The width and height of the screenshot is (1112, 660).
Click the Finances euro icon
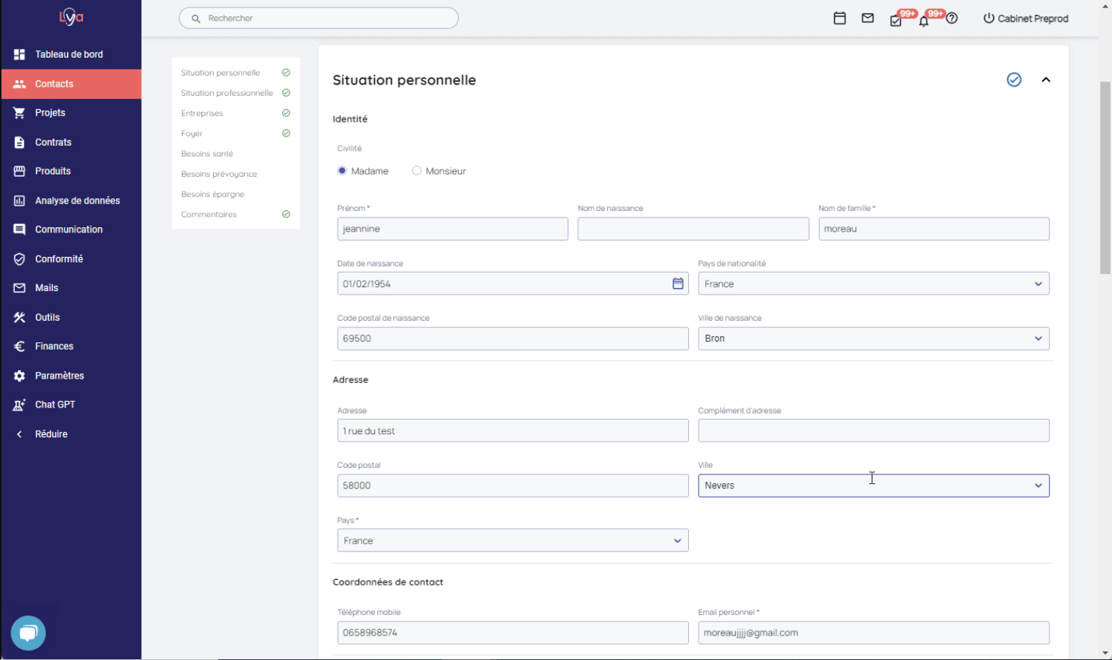(x=19, y=346)
